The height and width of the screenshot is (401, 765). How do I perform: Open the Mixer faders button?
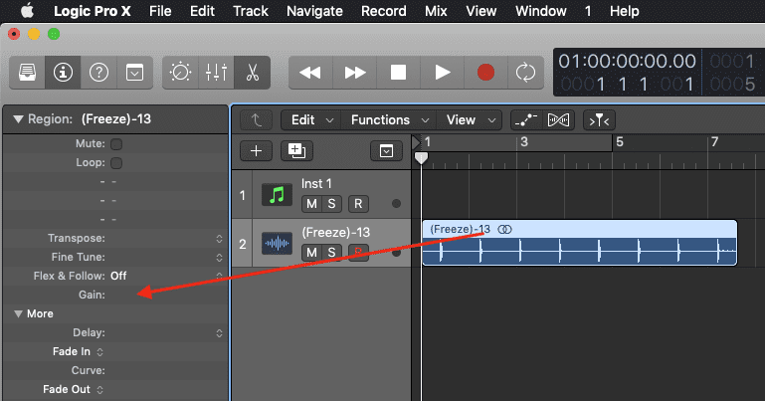[x=217, y=73]
